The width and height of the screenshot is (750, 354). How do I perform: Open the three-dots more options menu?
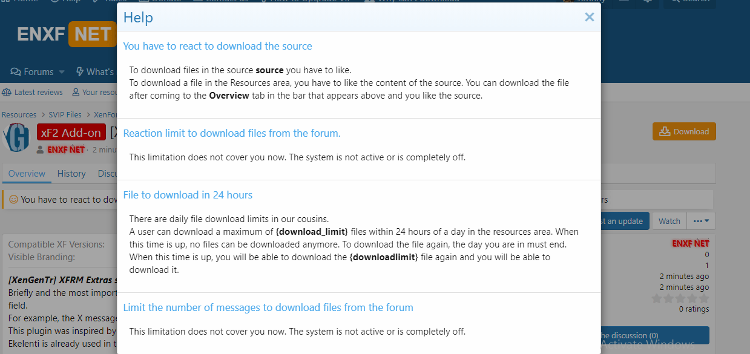click(x=701, y=221)
